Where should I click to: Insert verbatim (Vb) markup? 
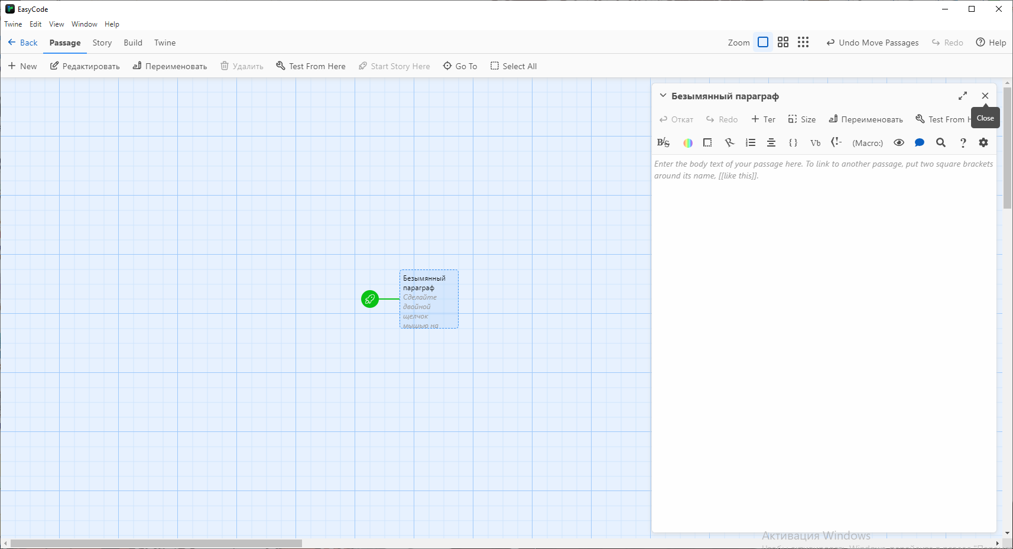coord(815,142)
